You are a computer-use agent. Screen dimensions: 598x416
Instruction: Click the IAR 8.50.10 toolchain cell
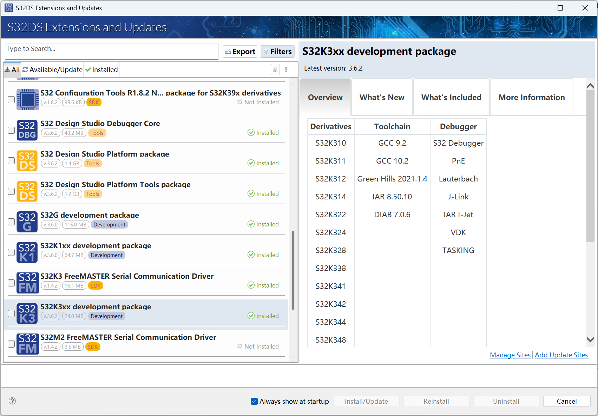[392, 197]
